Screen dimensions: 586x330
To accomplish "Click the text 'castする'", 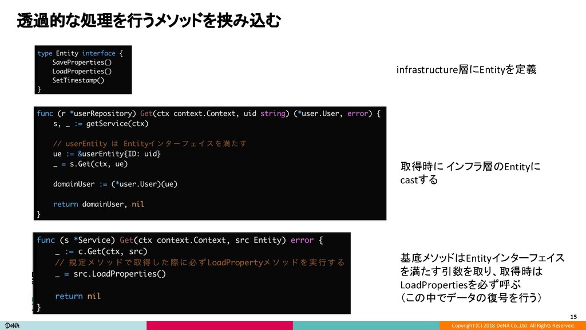I will pyautogui.click(x=419, y=180).
